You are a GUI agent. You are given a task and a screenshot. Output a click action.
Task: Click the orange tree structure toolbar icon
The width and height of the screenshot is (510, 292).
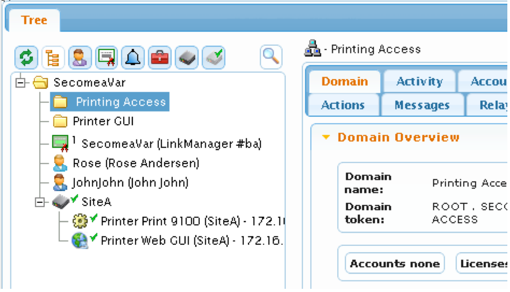[x=53, y=57]
